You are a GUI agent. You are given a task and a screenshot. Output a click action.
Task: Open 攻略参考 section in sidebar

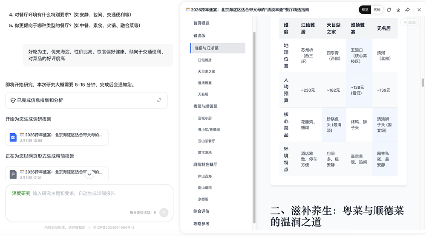click(201, 224)
